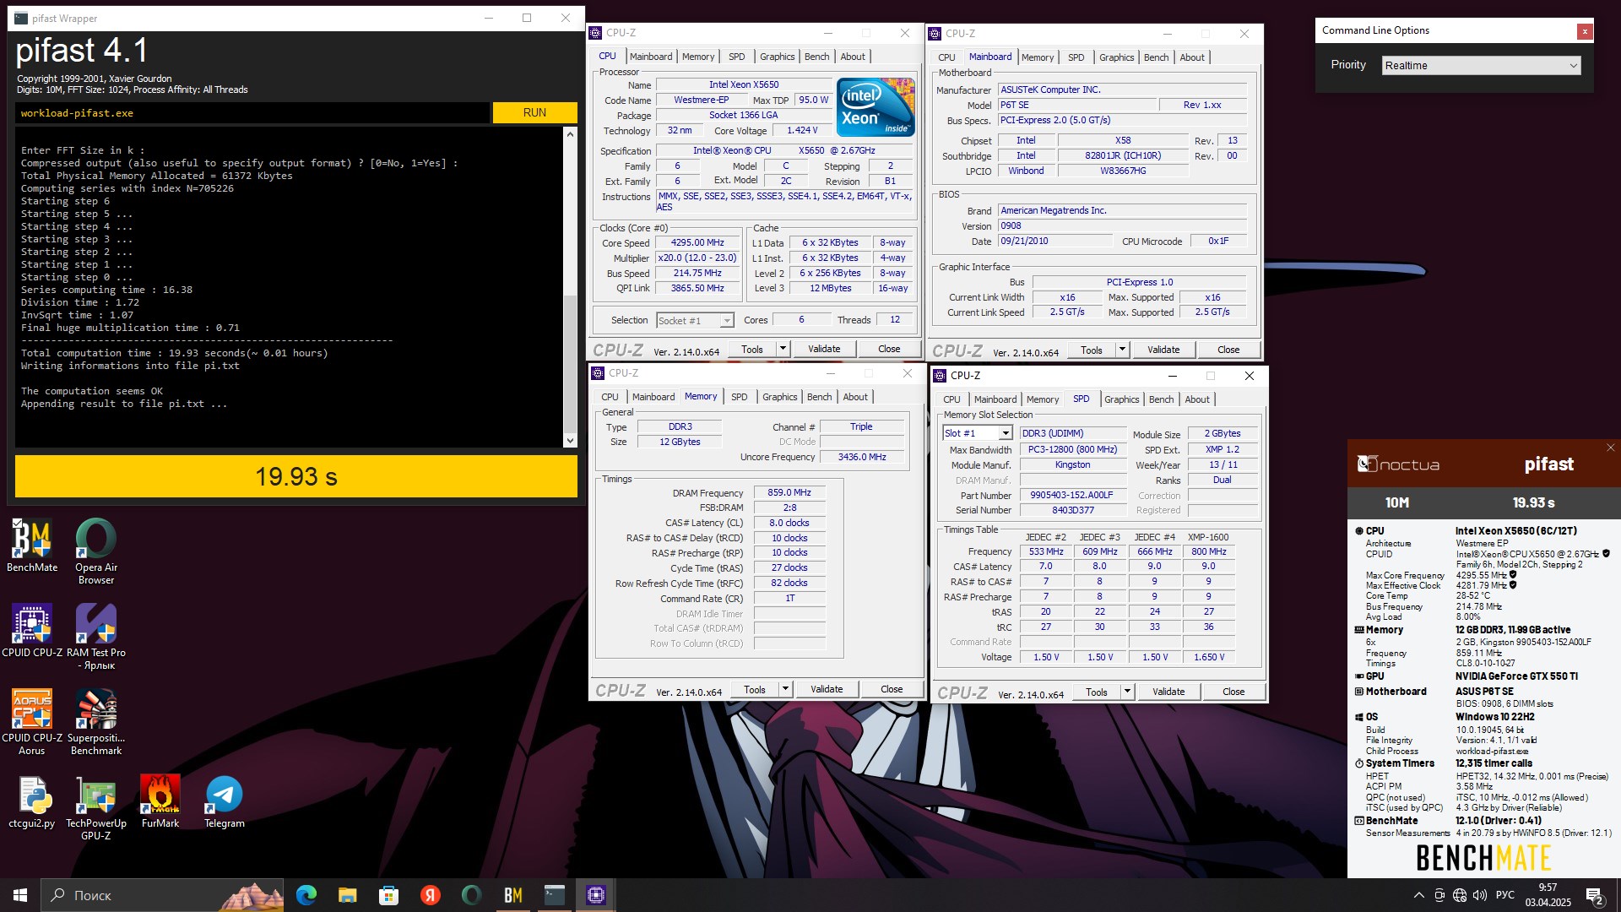The height and width of the screenshot is (912, 1621).
Task: Open network tray icon
Action: (1460, 895)
